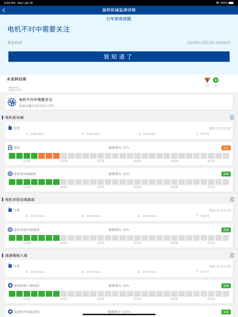Tap 健康得分: 86% on gear card
This screenshot has height=317, width=238.
pos(119,286)
